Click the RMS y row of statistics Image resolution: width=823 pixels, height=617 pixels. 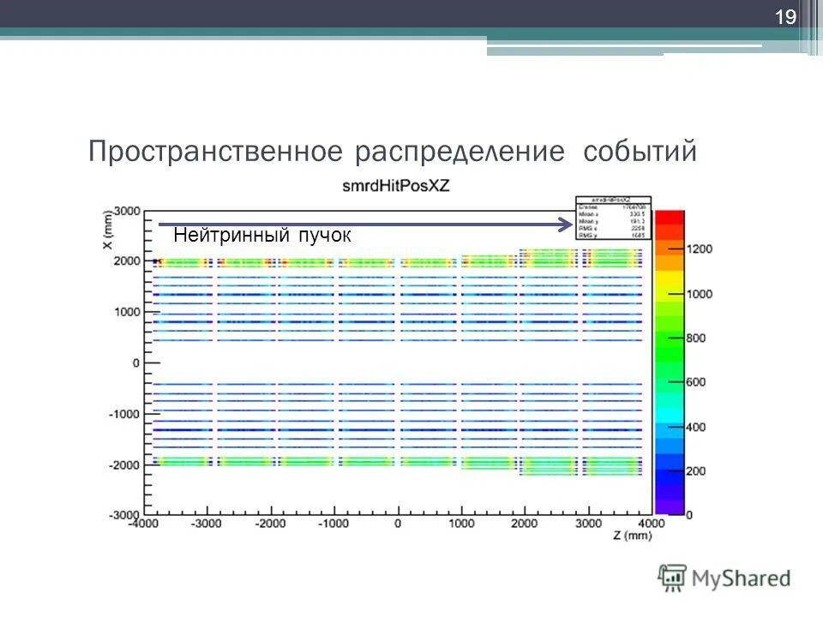[x=611, y=234]
